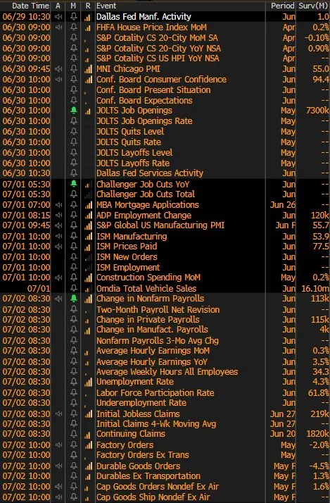Click the speaker icon for ADP Employment Change

(x=58, y=216)
